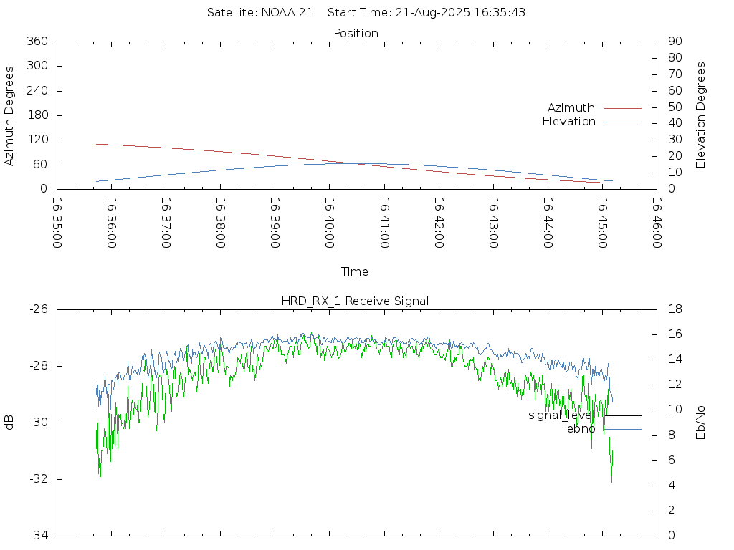Screen dimensions: 734x550
Task: Click the 16:45:00 time tick label
Action: 602,223
